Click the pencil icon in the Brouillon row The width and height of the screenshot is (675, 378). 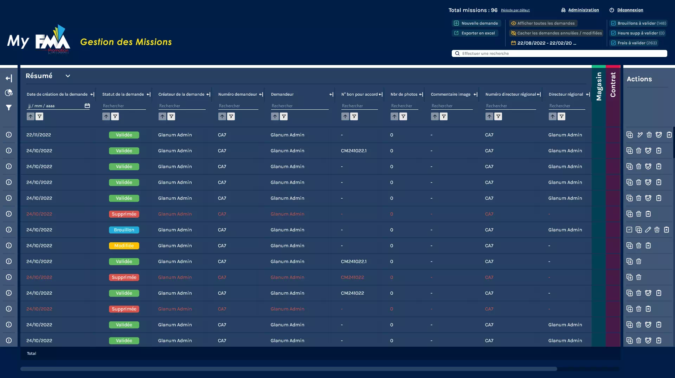[x=648, y=230]
